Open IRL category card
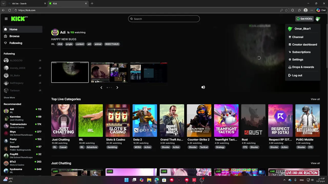 (x=90, y=121)
